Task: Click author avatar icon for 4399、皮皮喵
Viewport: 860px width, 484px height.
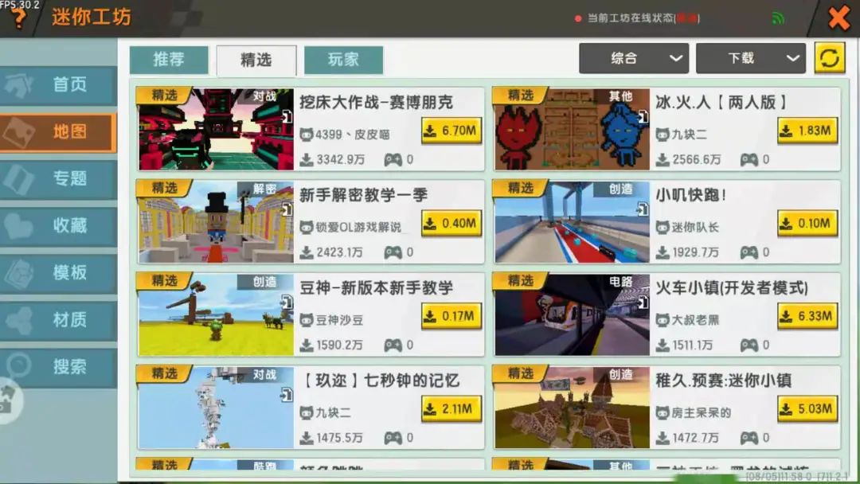Action: click(306, 135)
